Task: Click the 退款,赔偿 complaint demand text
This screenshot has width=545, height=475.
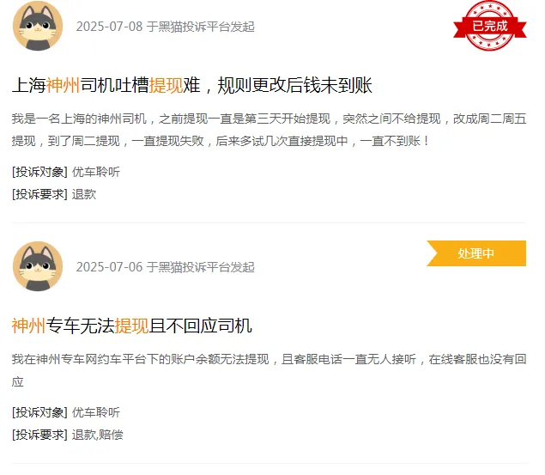Action: pyautogui.click(x=97, y=435)
